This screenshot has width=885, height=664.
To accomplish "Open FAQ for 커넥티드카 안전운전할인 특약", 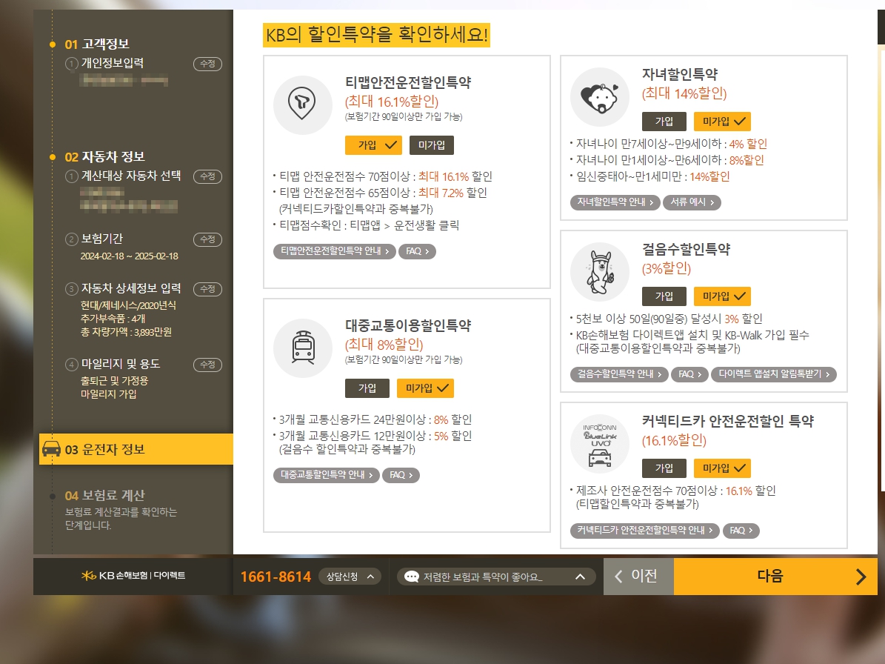I will tap(741, 530).
